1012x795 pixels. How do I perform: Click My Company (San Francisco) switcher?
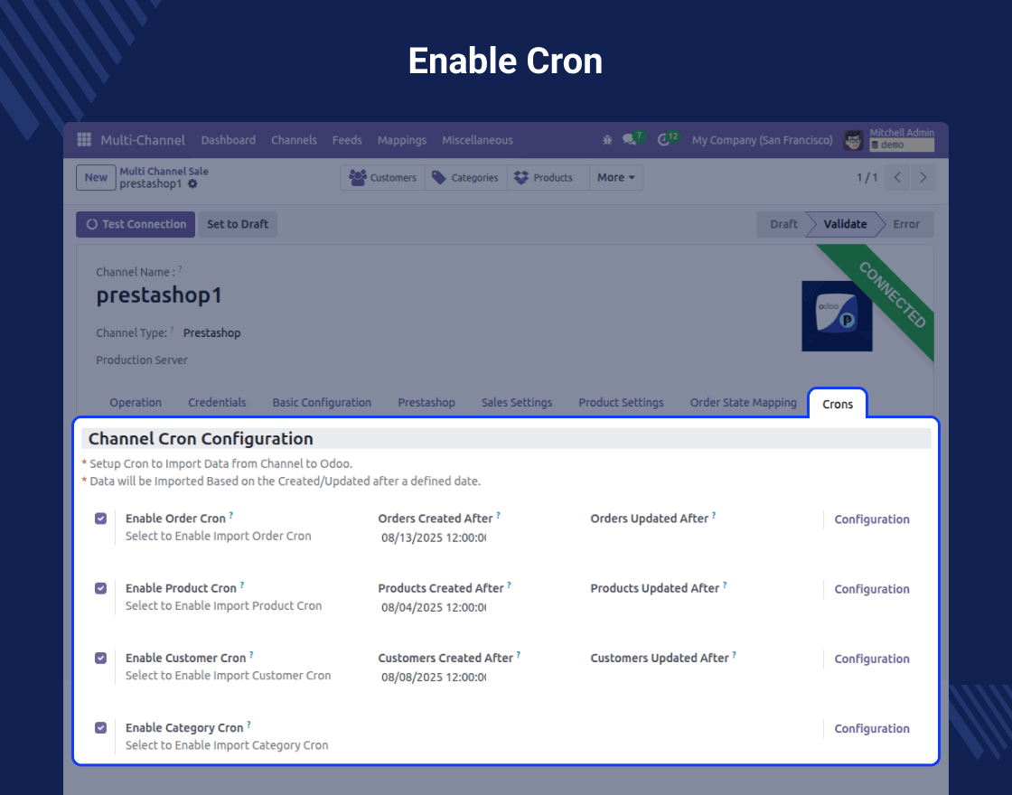click(x=763, y=140)
